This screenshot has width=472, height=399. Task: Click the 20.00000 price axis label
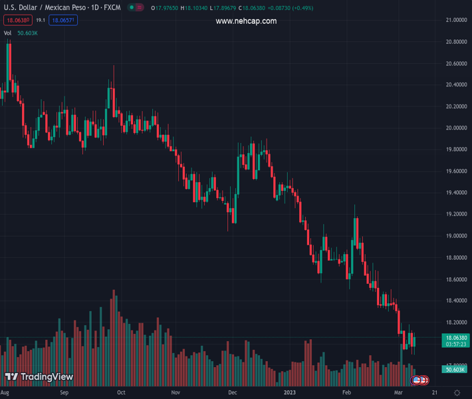coord(456,128)
